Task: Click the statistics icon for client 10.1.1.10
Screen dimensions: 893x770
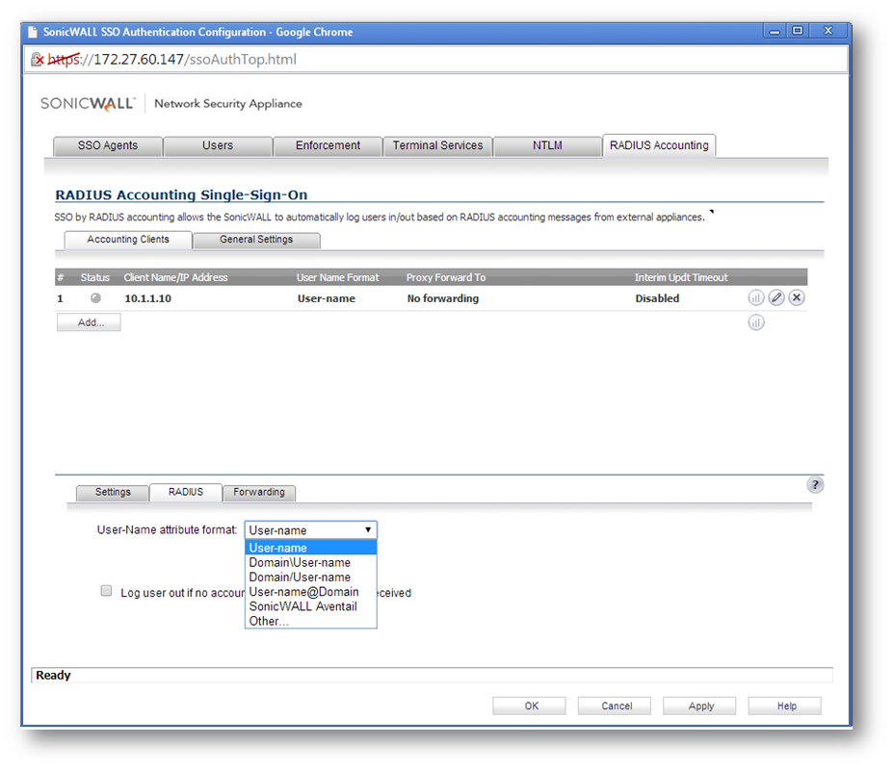Action: [756, 298]
